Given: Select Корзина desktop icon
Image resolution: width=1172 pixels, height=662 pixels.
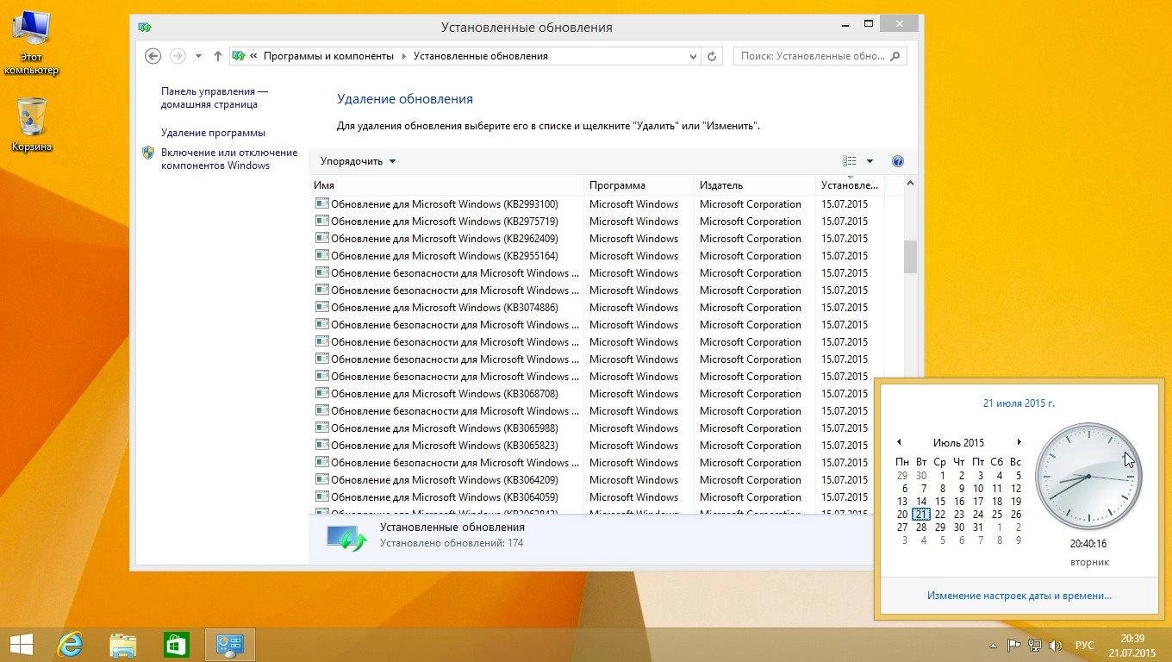Looking at the screenshot, I should coord(32,125).
